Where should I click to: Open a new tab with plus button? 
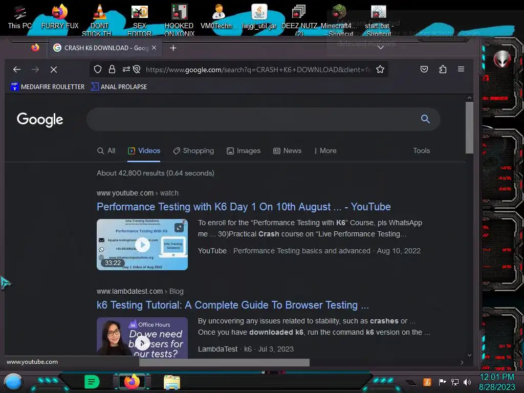pyautogui.click(x=173, y=48)
